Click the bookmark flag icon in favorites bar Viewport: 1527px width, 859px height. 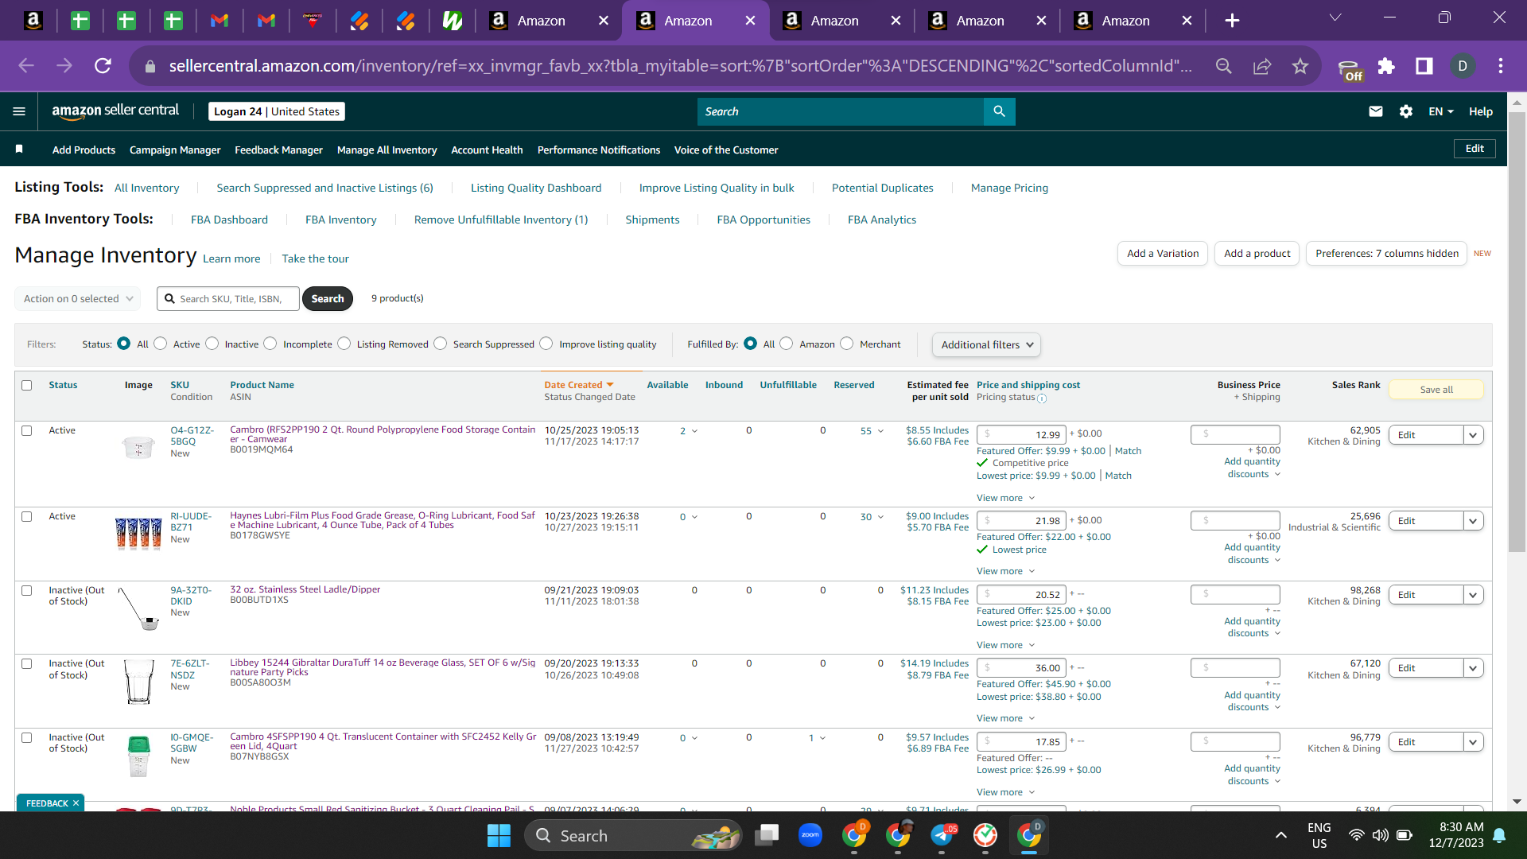[x=19, y=150]
